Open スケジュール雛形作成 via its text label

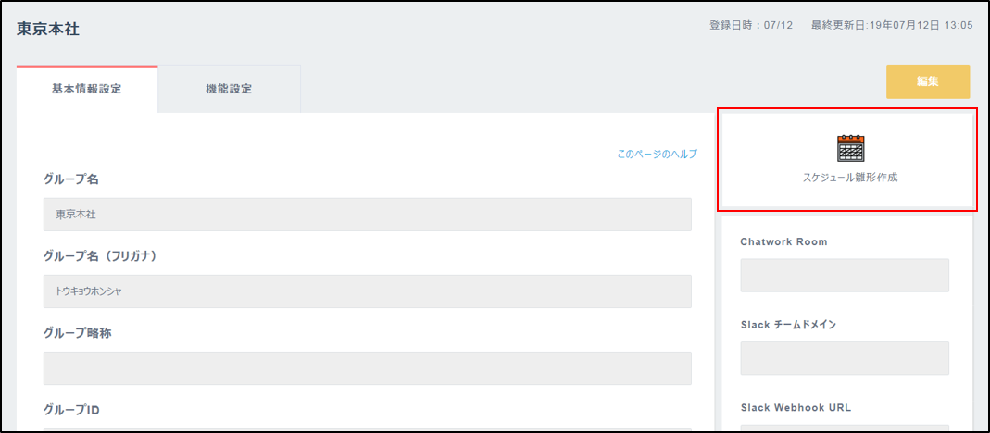(x=850, y=178)
